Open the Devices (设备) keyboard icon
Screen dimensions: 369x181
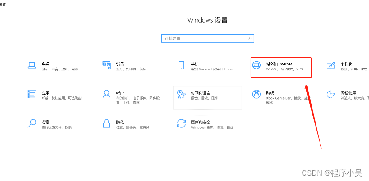coord(107,65)
